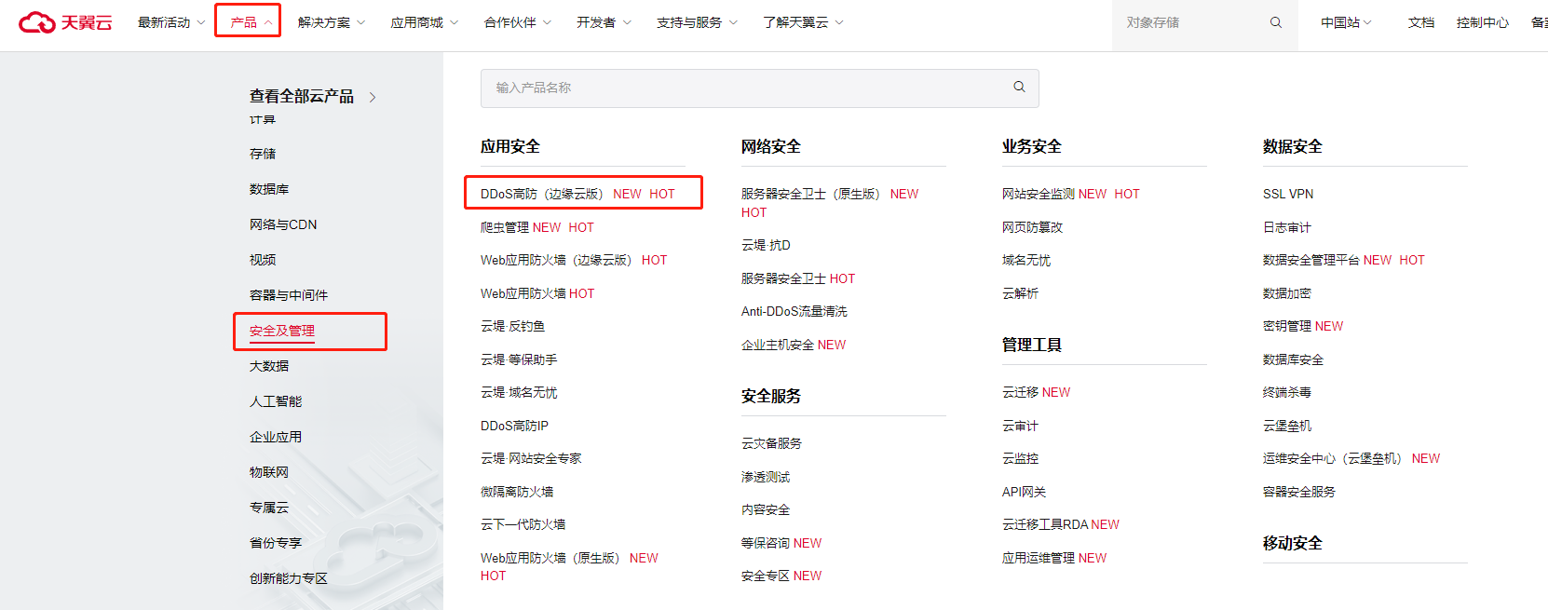This screenshot has height=610, width=1548.
Task: Open 日志审计 link
Action: [x=1286, y=227]
